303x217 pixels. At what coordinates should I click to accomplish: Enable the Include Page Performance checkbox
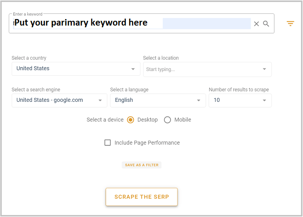(108, 143)
